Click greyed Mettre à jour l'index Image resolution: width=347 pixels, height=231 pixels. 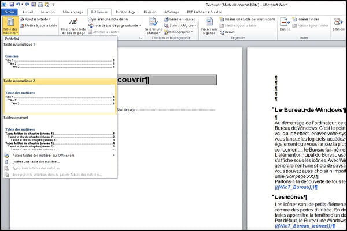pyautogui.click(x=310, y=25)
